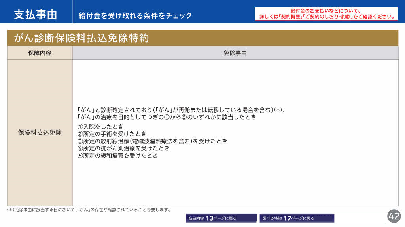The image size is (405, 227).
Task: Select the 免除事由 column header
Action: tap(235, 53)
